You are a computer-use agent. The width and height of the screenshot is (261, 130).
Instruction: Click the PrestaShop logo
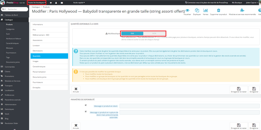point(13,3)
